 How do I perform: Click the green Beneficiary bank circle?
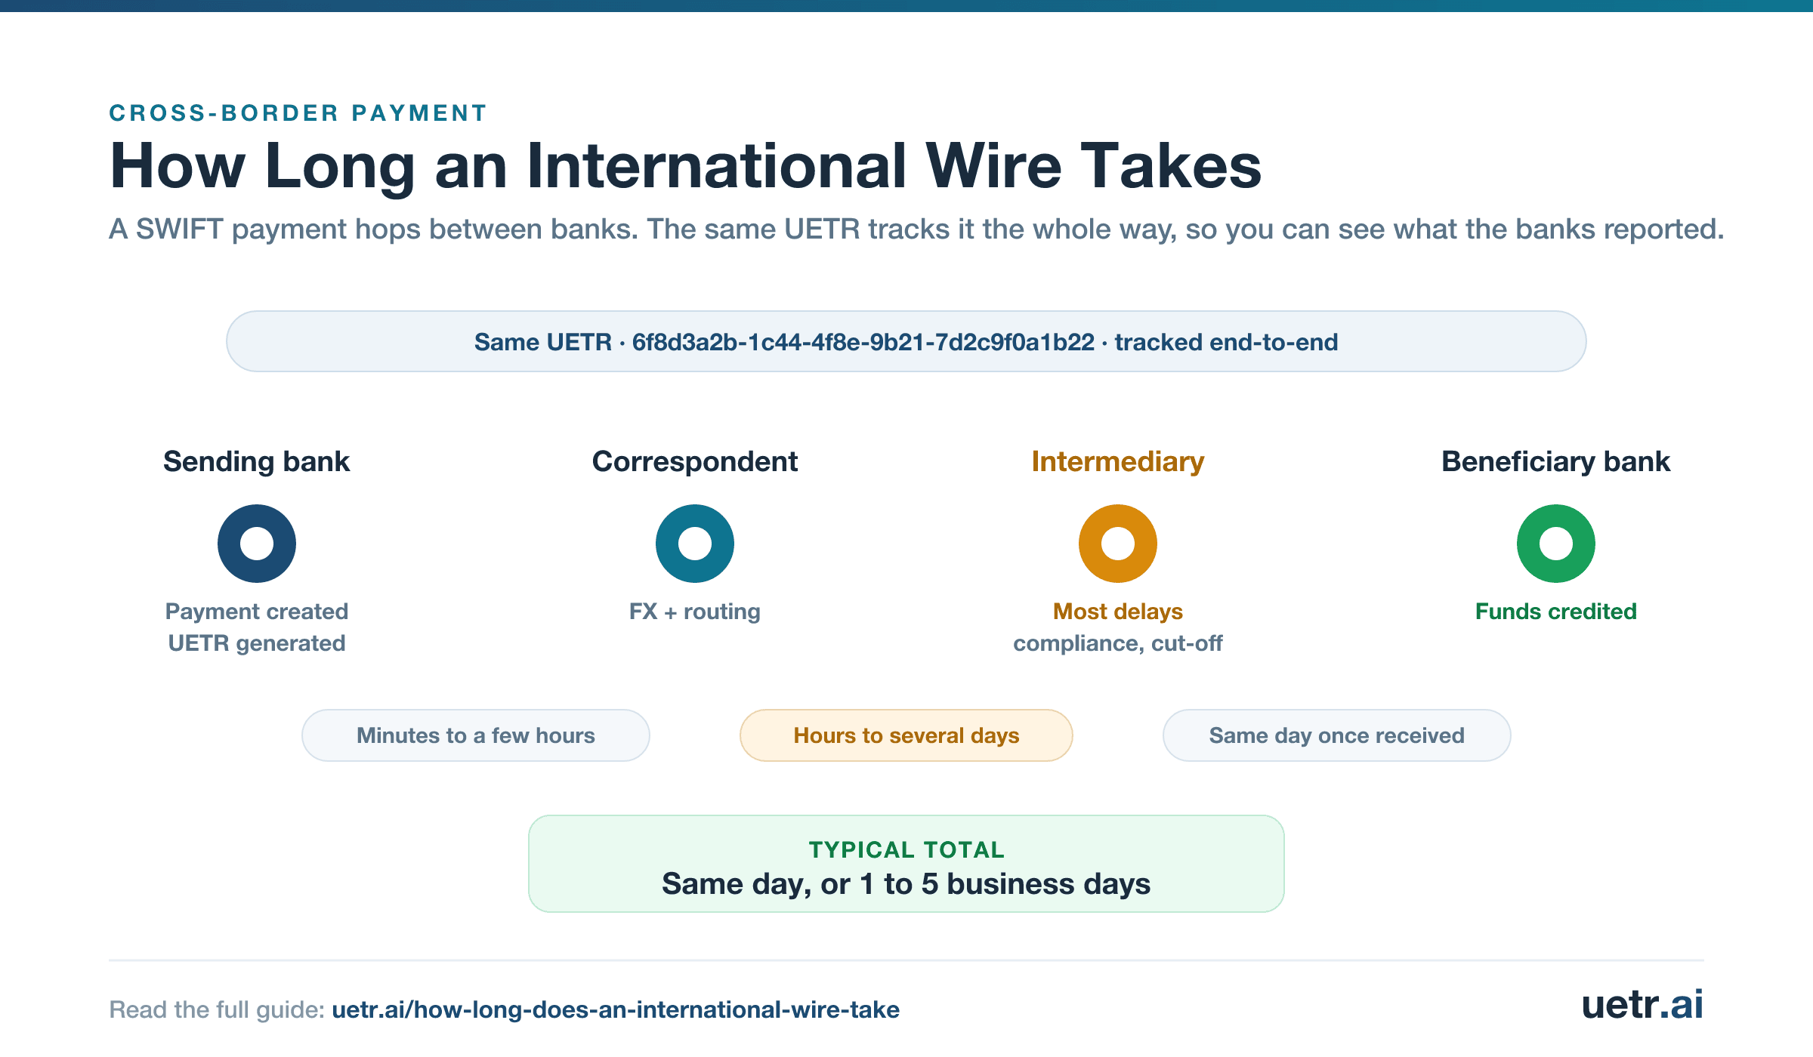pyautogui.click(x=1556, y=544)
